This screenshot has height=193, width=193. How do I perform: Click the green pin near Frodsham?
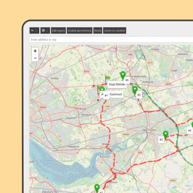point(97,188)
